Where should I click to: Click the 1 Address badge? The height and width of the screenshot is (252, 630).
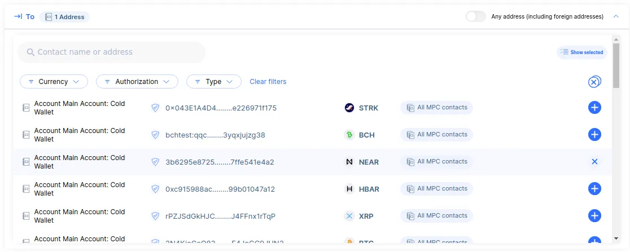(x=64, y=17)
